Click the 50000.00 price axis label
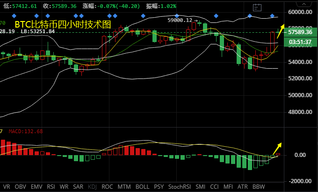Image resolution: width=318 pixels, height=192 pixels. 300,95
